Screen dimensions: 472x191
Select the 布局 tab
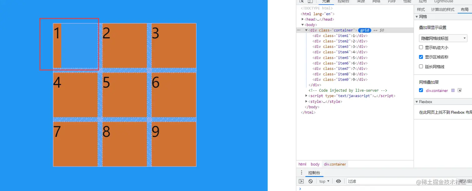tap(465, 10)
